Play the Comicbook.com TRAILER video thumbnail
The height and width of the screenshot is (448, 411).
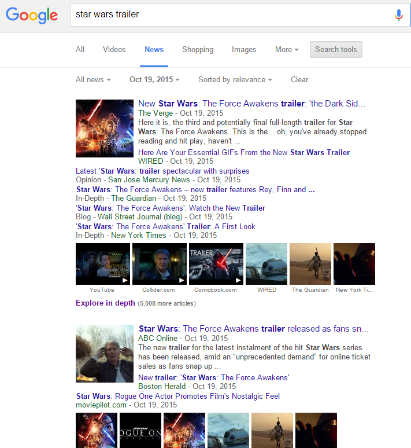point(216,264)
